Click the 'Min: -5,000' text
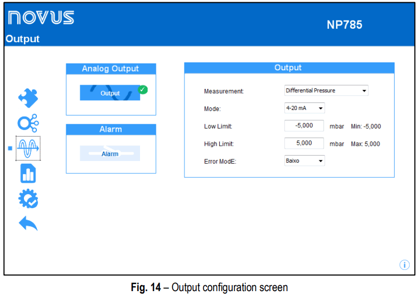This screenshot has height=296, width=419. (366, 126)
